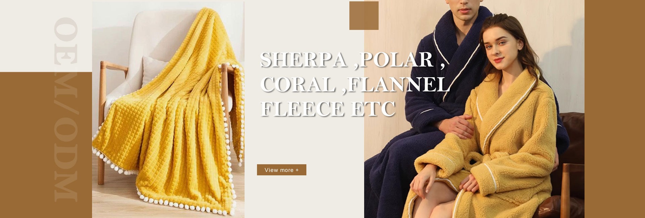Viewport: 645px width, 218px height.
Task: Click the cream panel above the brown block
Action: (x=46, y=36)
